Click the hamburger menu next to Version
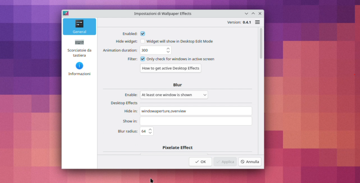This screenshot has width=360, height=183. [x=257, y=22]
